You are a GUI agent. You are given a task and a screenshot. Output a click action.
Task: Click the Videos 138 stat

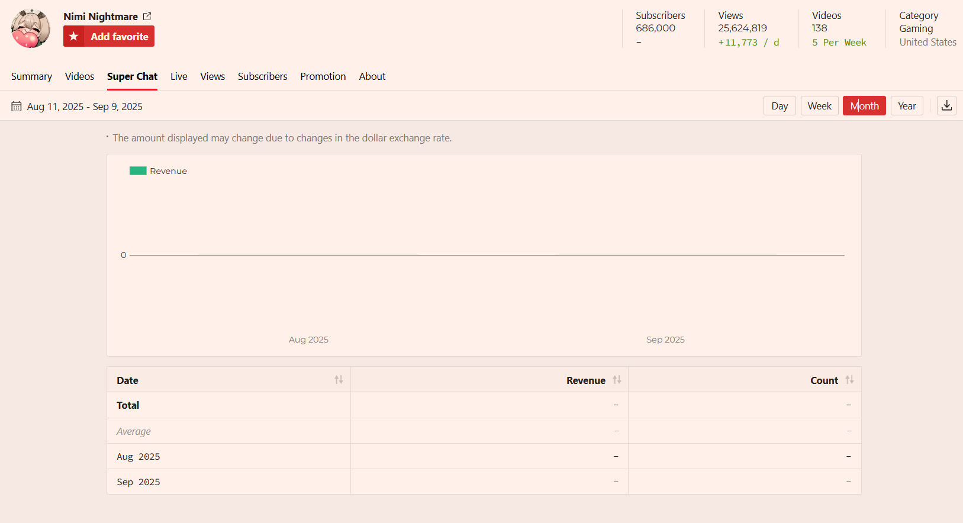826,22
